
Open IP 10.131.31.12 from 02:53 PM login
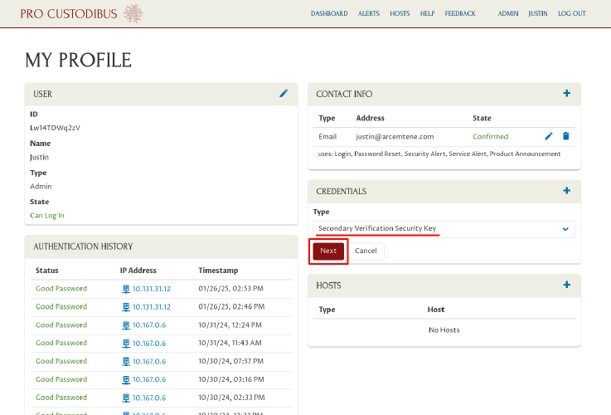[152, 289]
